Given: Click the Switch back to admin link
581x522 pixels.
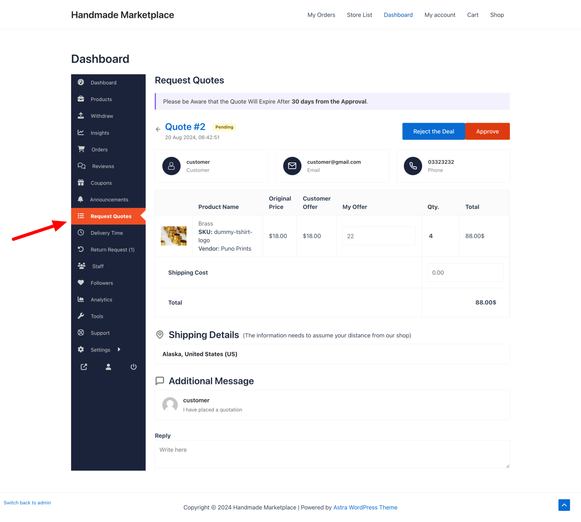Looking at the screenshot, I should [x=27, y=502].
